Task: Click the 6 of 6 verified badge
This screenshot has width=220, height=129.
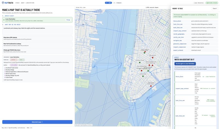Action: [x=14, y=65]
